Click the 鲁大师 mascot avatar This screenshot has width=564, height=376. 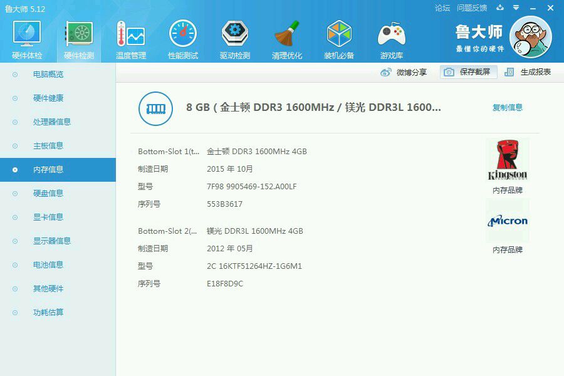[x=531, y=37]
